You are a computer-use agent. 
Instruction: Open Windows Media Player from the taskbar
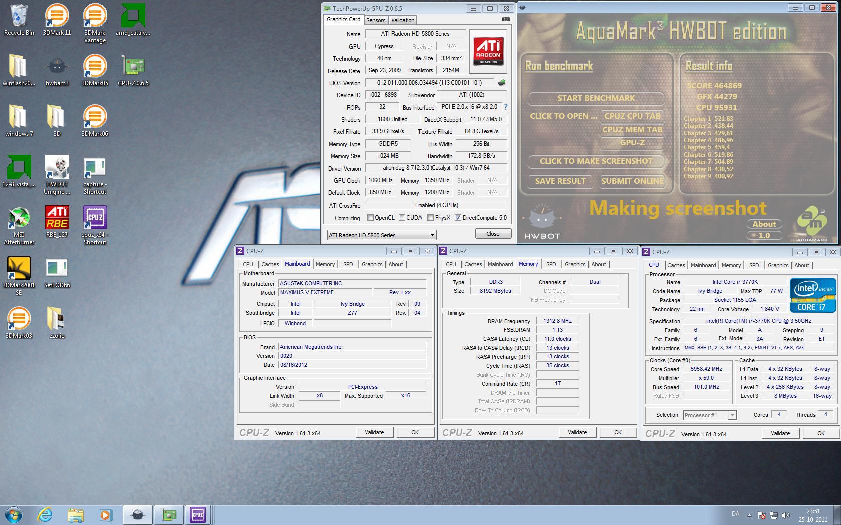(105, 514)
